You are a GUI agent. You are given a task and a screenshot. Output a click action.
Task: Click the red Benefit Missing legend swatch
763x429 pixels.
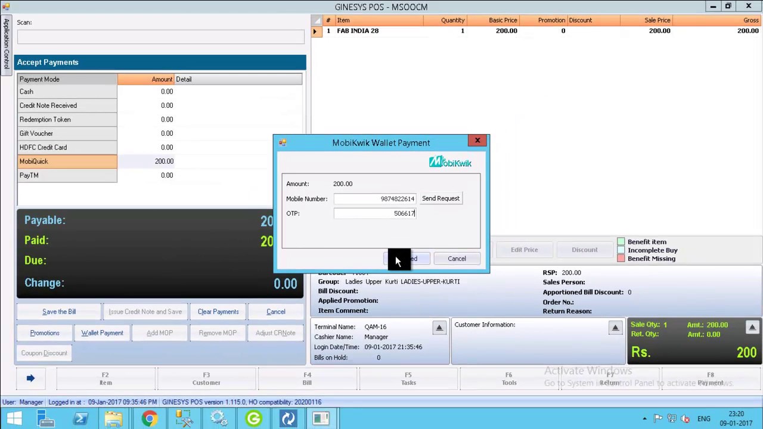pos(621,259)
